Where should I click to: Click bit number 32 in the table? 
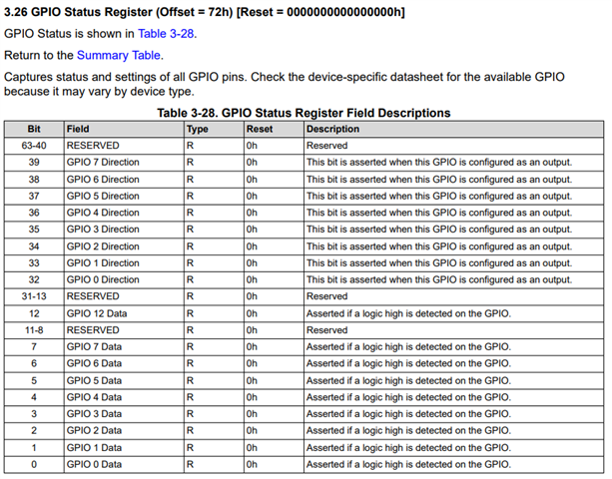coord(34,279)
